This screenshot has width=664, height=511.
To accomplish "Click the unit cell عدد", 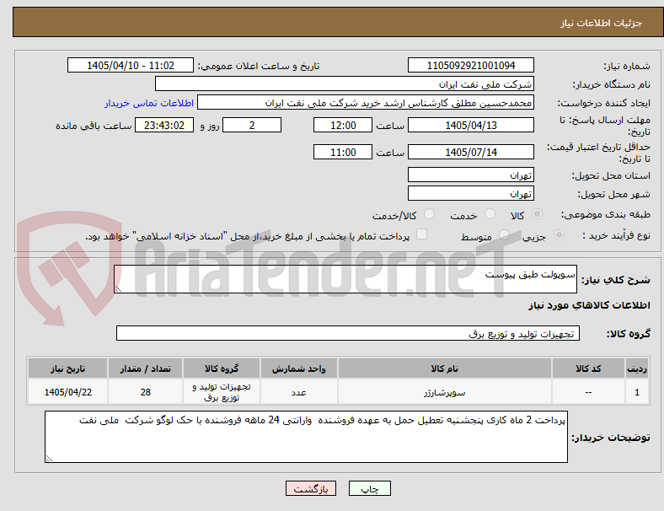I will 299,392.
